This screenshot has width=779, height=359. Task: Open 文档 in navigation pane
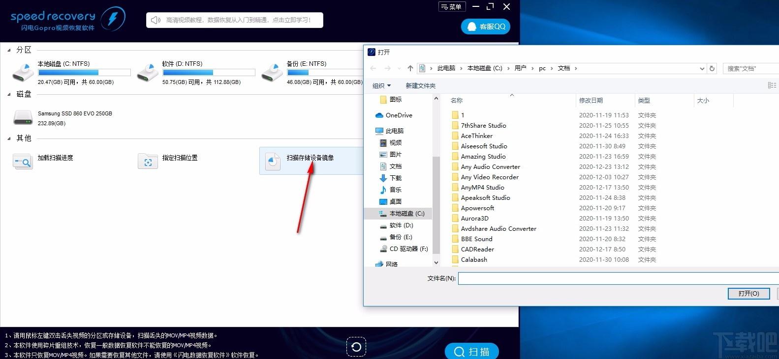[x=391, y=166]
